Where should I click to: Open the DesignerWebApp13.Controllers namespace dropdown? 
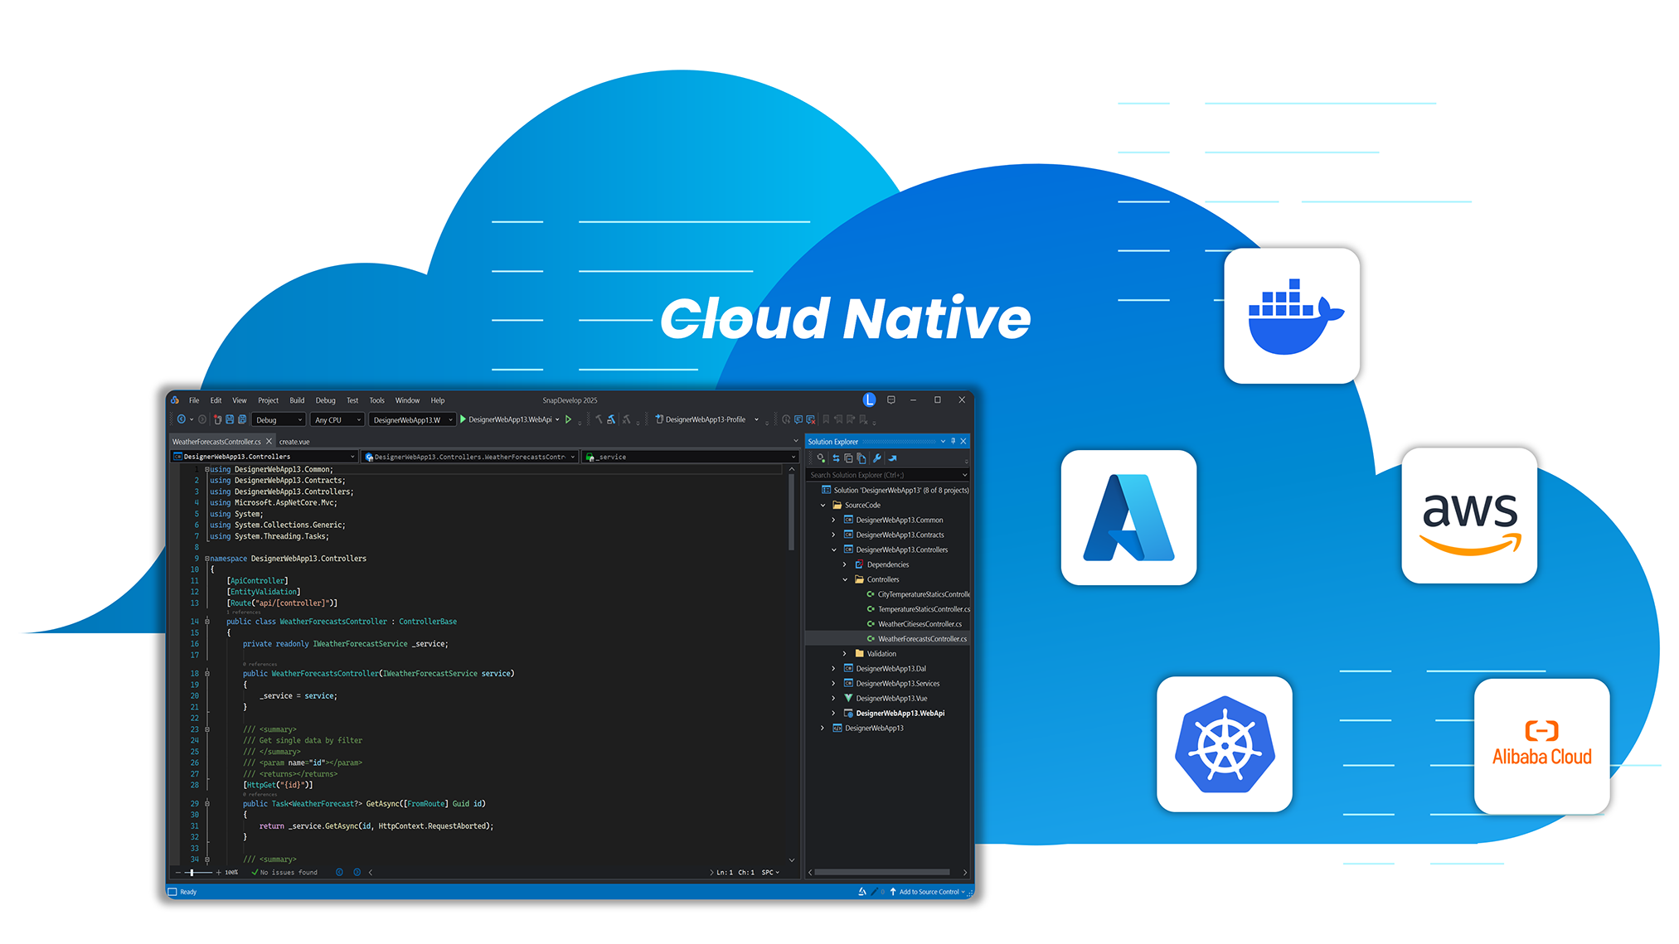[x=264, y=457]
